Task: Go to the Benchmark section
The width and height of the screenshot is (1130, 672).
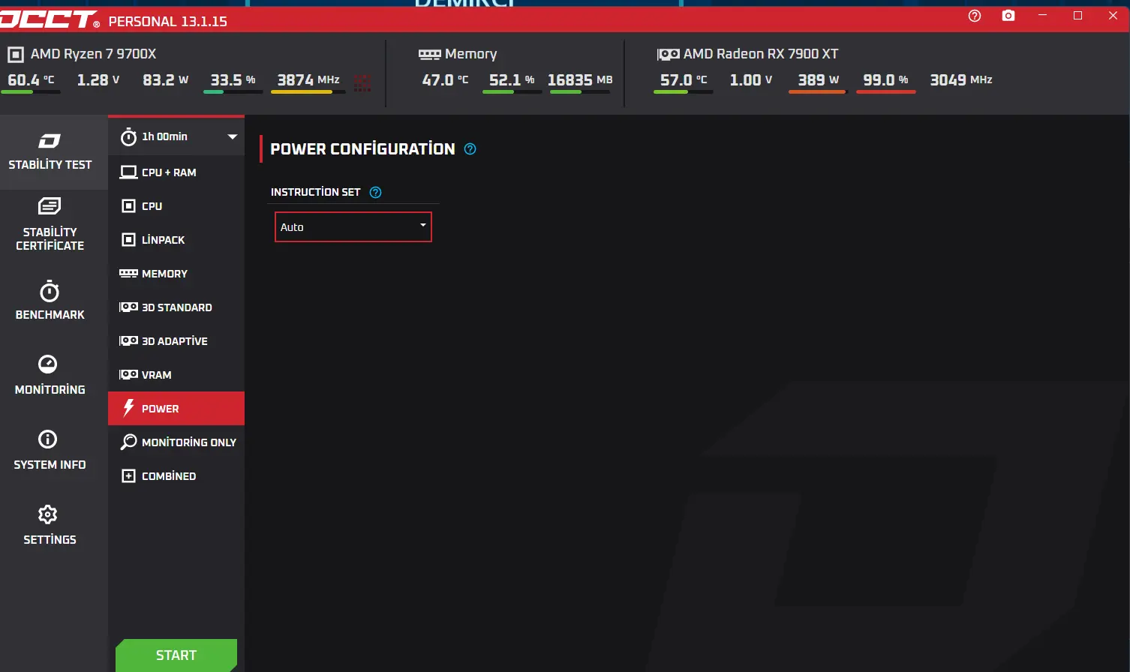Action: pos(50,300)
